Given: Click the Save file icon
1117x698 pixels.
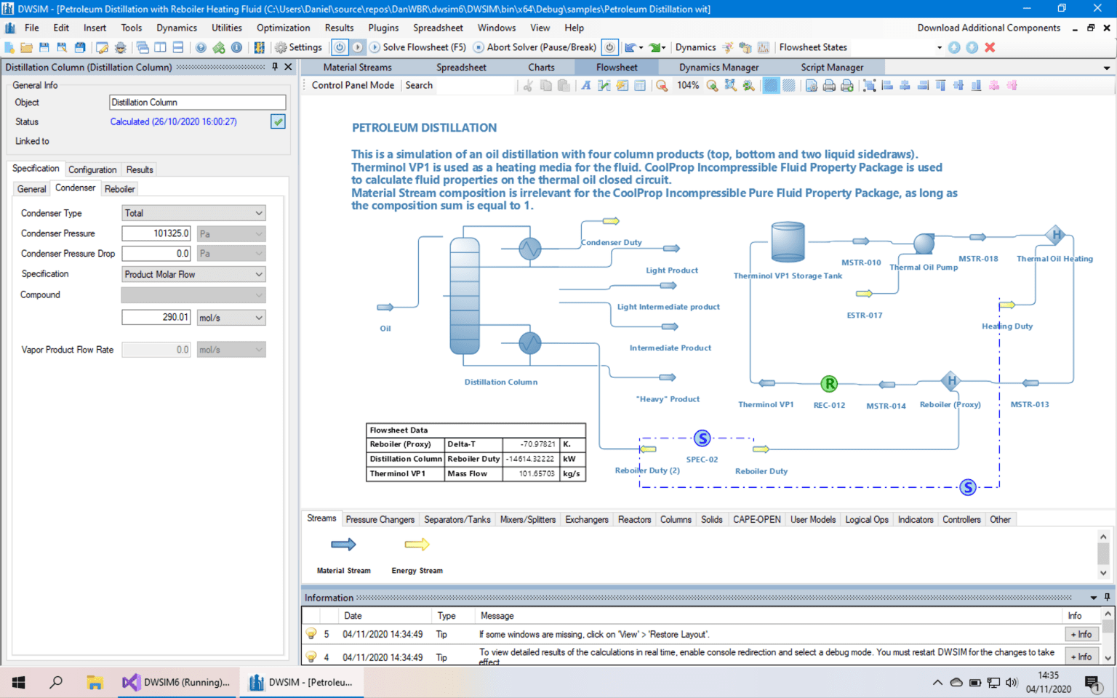Looking at the screenshot, I should point(43,47).
